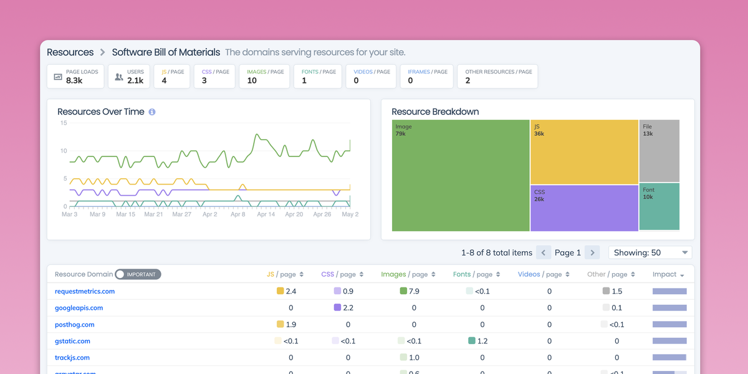Open the Showing: 50 dropdown
Viewport: 748px width, 374px height.
[x=650, y=252]
